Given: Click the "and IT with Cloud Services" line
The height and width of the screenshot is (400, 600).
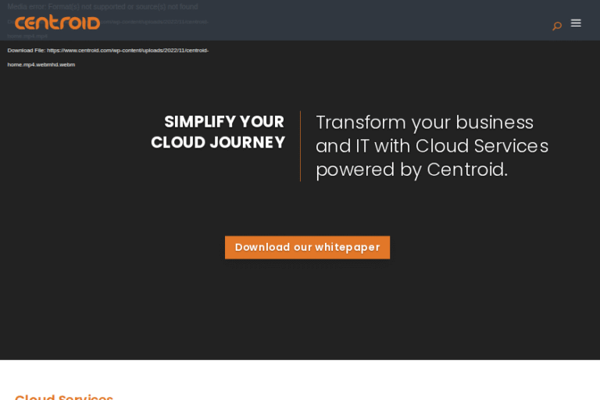Looking at the screenshot, I should point(431,146).
